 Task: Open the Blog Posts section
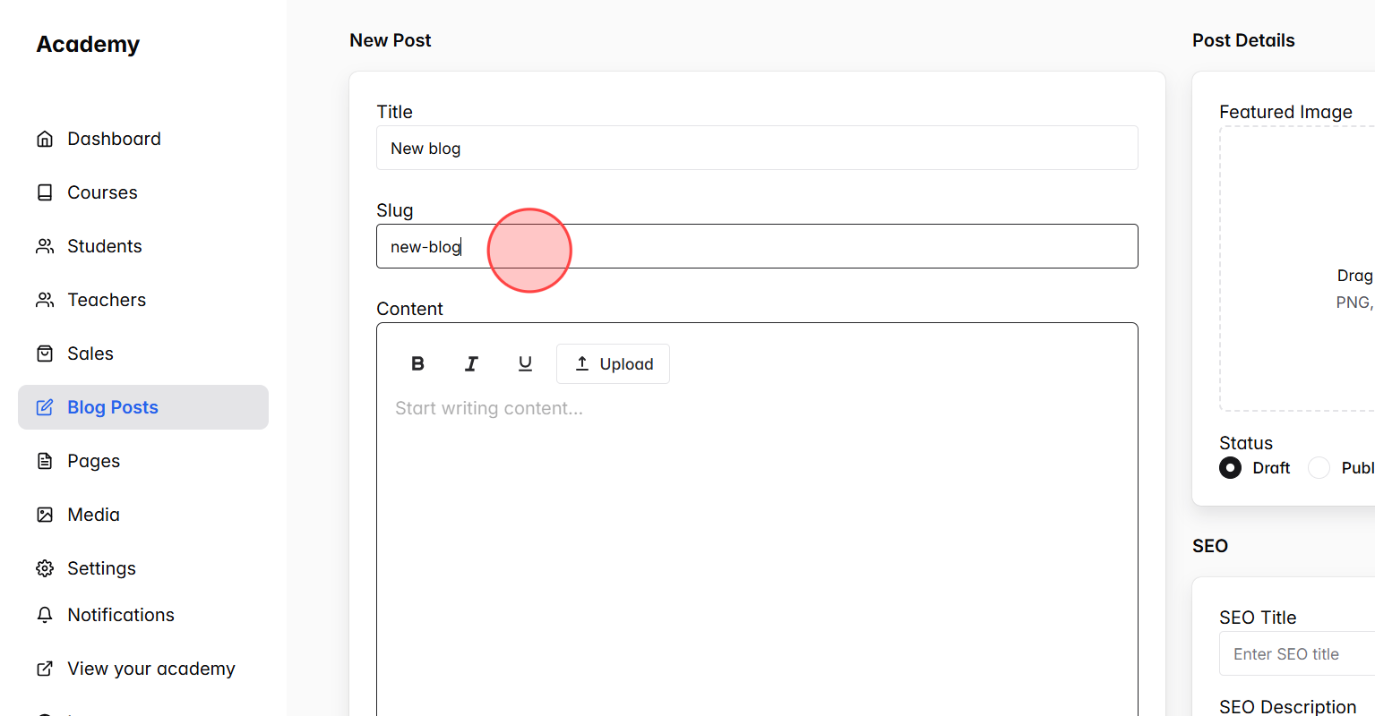(x=113, y=406)
